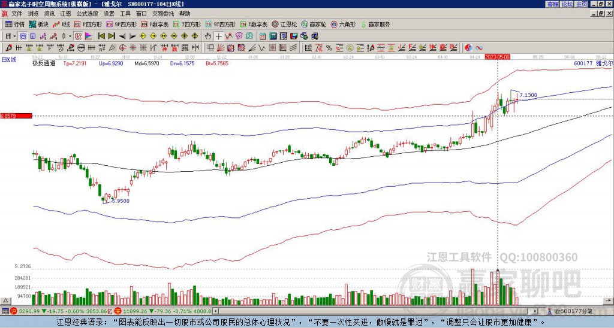Screen dimensions: 614x328
Task: Open the 帮助 menu
Action: click(185, 14)
